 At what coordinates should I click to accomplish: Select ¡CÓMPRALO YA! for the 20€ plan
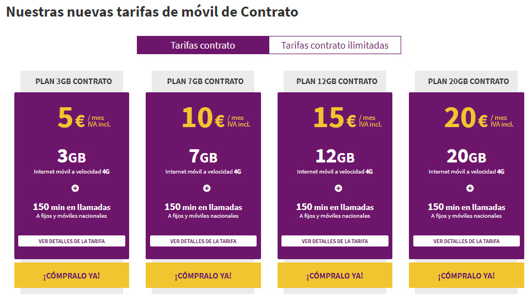(x=466, y=275)
